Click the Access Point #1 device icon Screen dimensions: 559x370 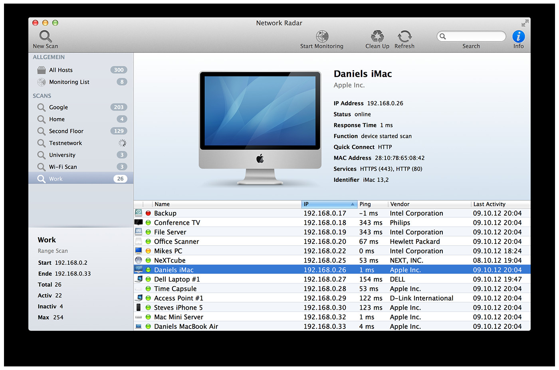point(139,298)
